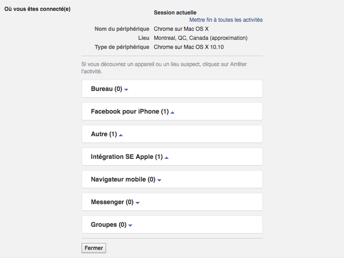Click the down arrow beside Messenger (0)
The image size is (344, 258).
pyautogui.click(x=138, y=203)
